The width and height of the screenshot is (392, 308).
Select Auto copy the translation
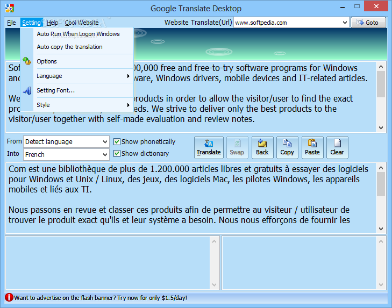point(84,47)
